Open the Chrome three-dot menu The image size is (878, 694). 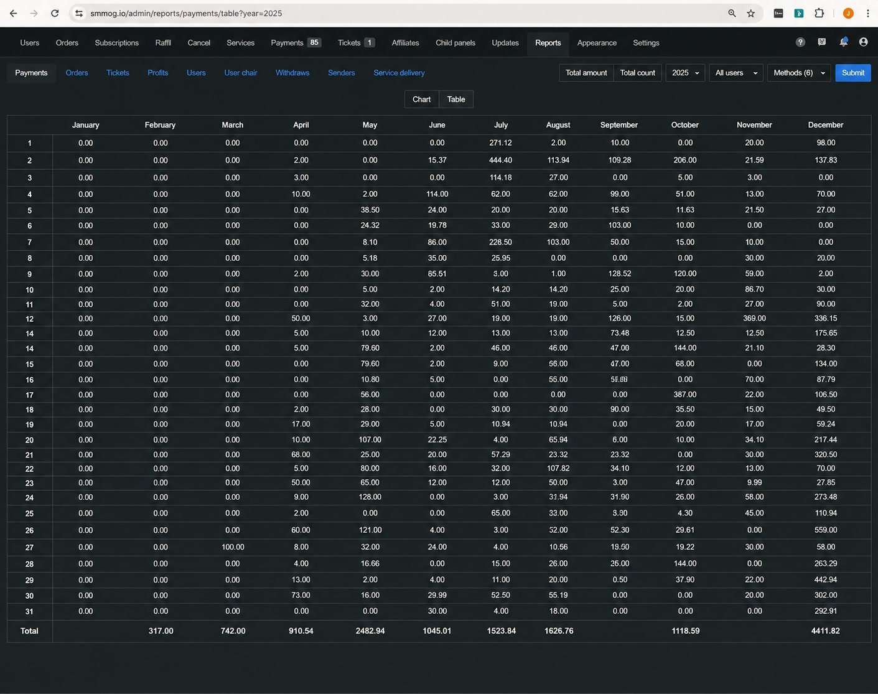[x=867, y=13]
